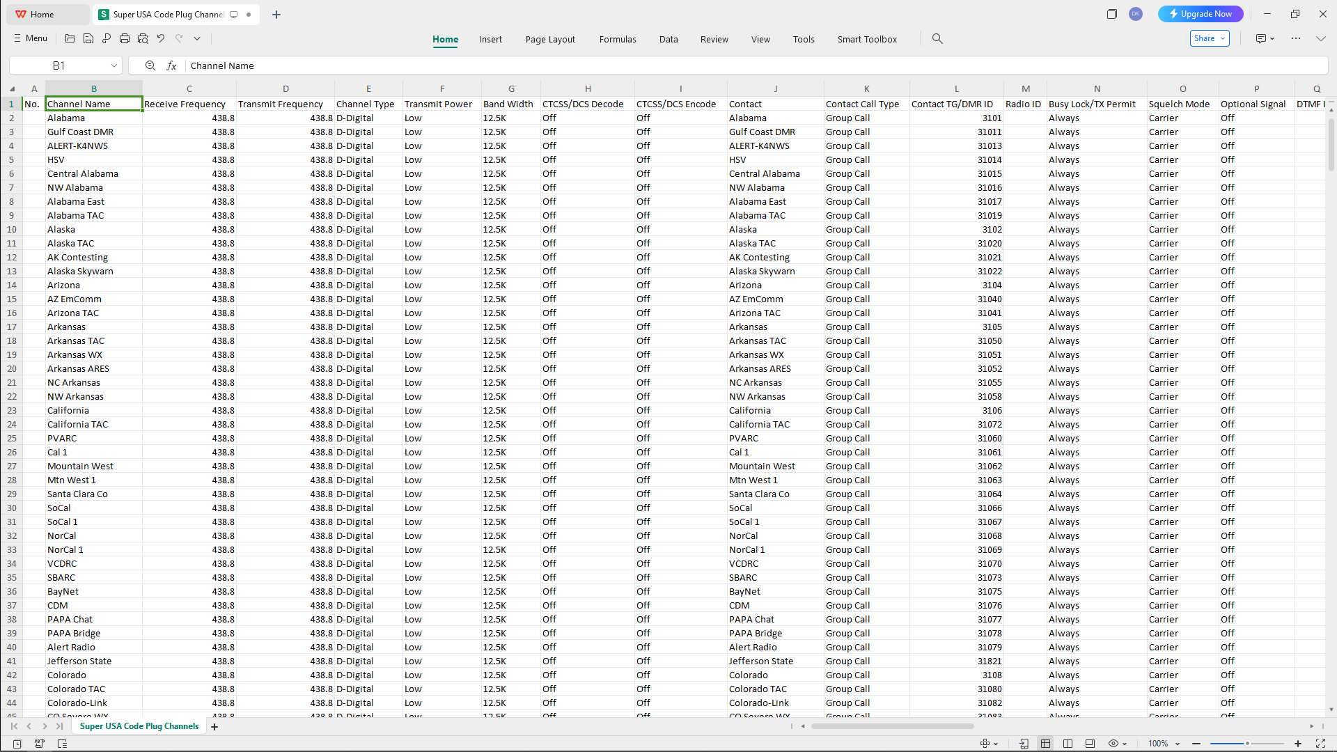1337x752 pixels.
Task: Click the fx insert function icon
Action: 171,65
